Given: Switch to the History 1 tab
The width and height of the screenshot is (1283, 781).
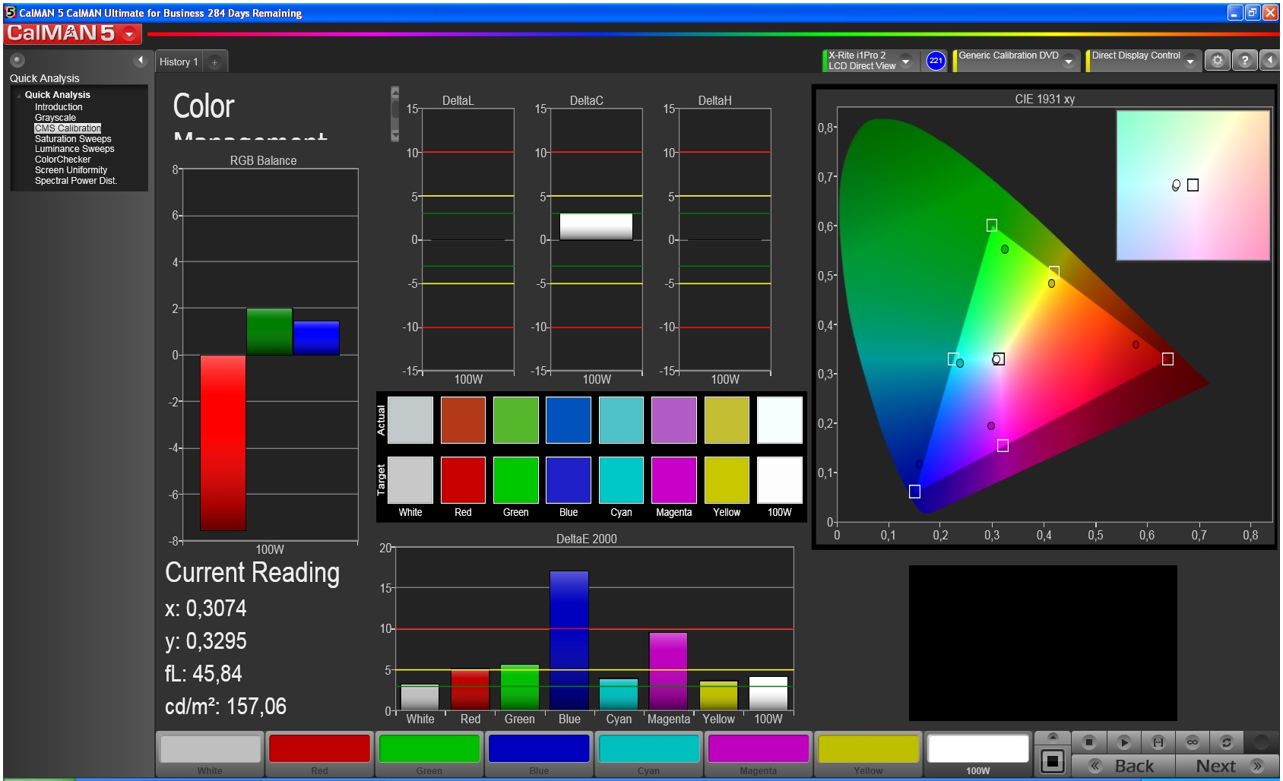Looking at the screenshot, I should 179,62.
